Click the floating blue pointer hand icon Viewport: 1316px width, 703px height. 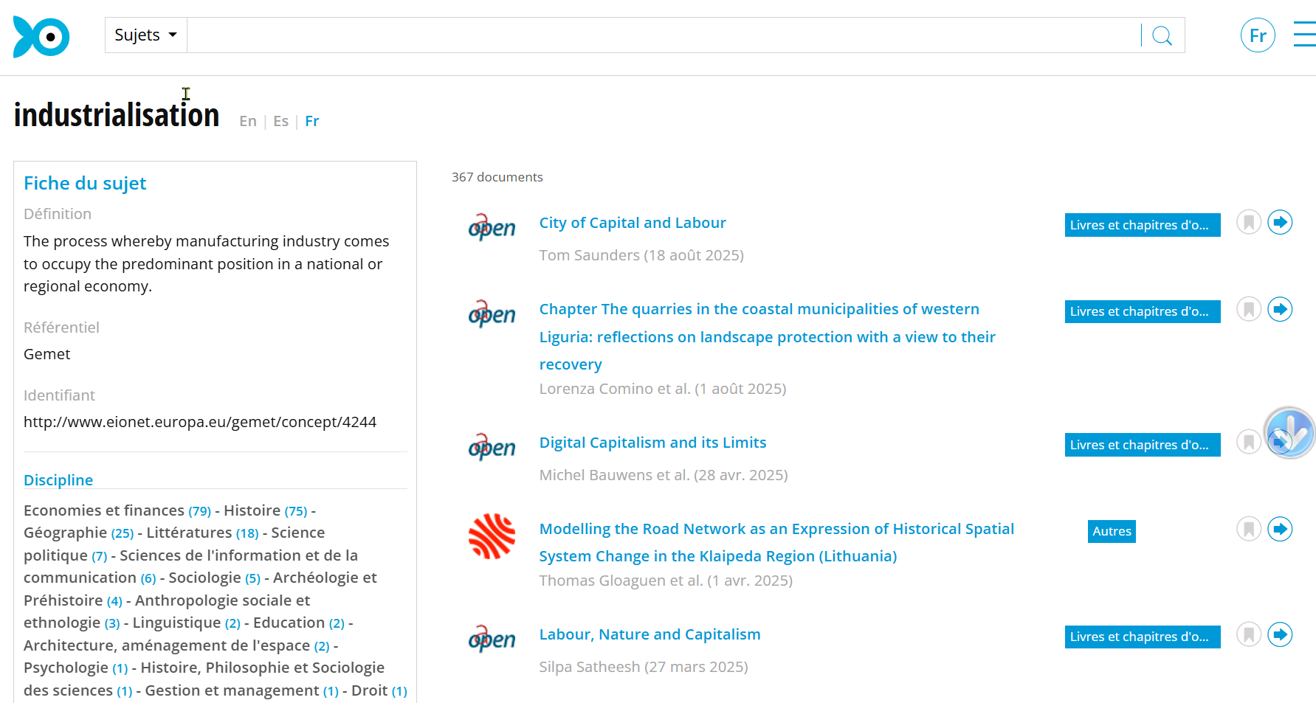1291,432
